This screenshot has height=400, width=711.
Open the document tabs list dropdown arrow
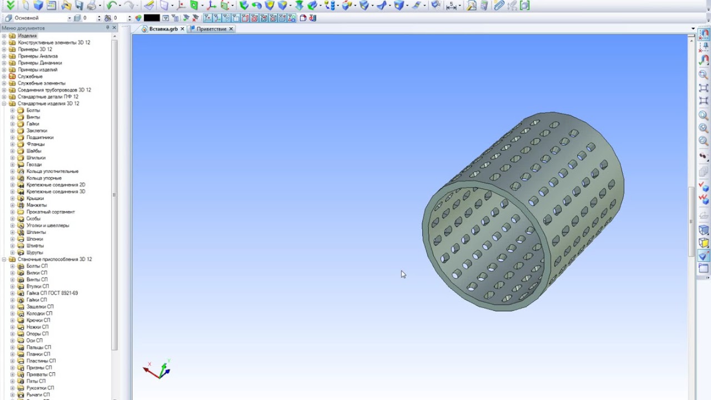point(693,29)
